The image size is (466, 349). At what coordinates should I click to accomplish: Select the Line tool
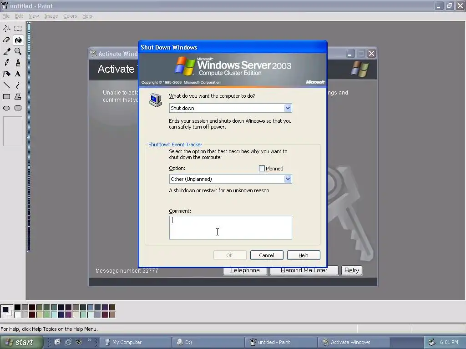(x=6, y=85)
